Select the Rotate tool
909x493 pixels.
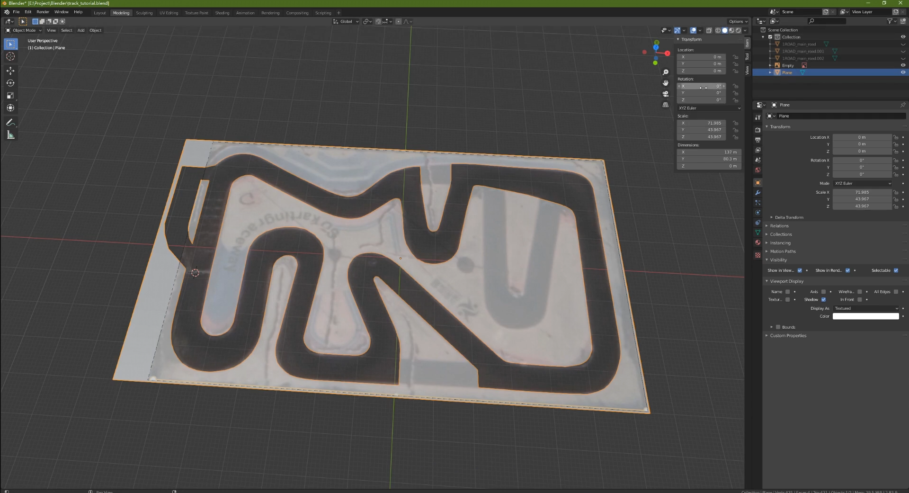[x=10, y=83]
